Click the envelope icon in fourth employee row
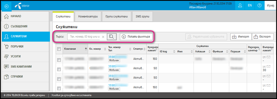The image size is (277, 99). tap(269, 86)
